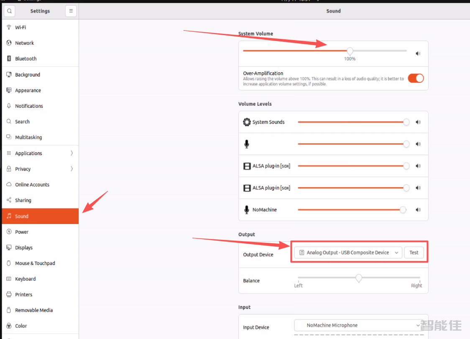This screenshot has height=339, width=470.
Task: Expand the Privacy sidebar entry chevron
Action: pyautogui.click(x=72, y=169)
